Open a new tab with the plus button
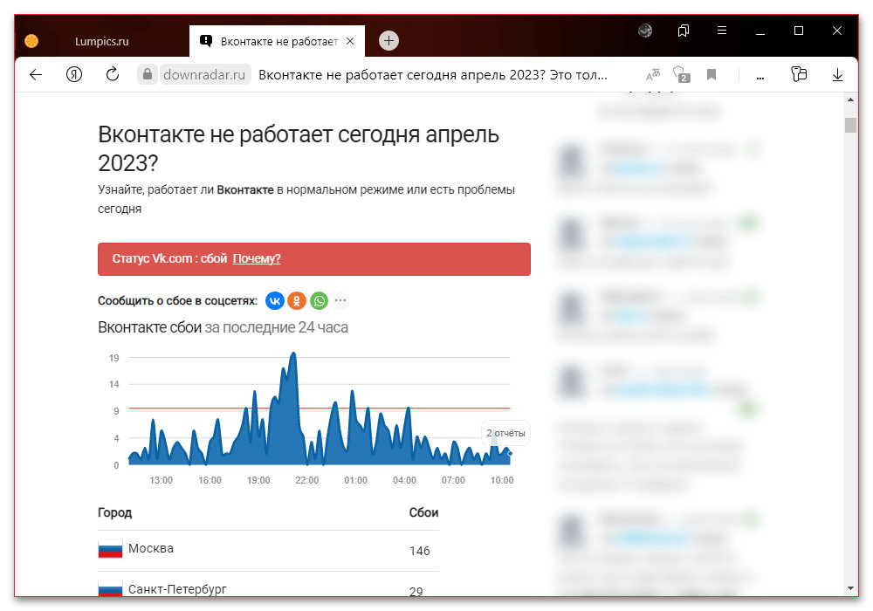873x611 pixels. point(389,41)
